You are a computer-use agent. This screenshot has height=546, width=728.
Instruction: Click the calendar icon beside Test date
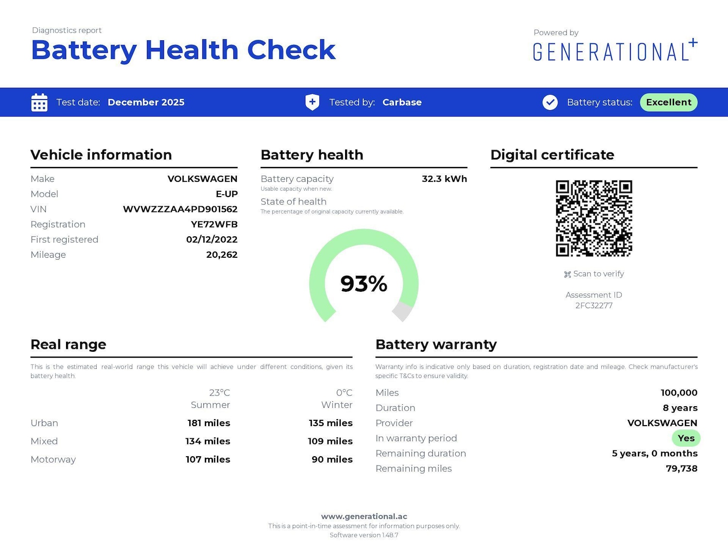[x=39, y=102]
